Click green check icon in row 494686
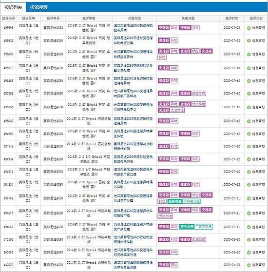Viewport: 268px width, 272px height. pos(249,227)
